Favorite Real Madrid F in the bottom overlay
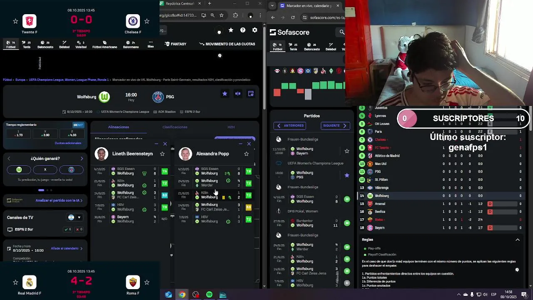Image resolution: width=533 pixels, height=300 pixels. click(x=15, y=282)
